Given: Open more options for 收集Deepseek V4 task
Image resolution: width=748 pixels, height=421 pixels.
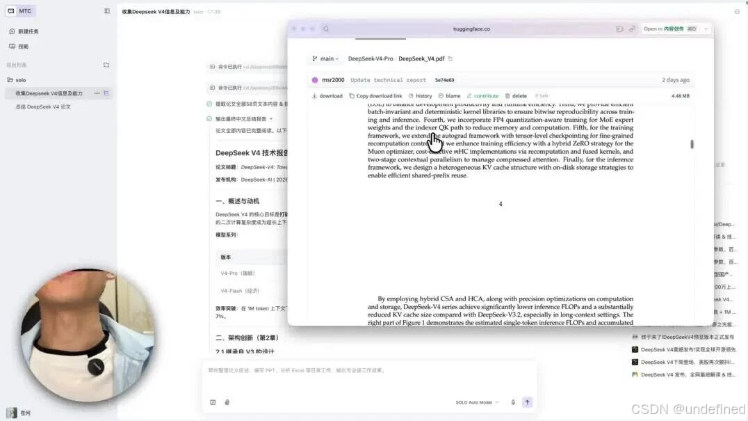Looking at the screenshot, I should click(97, 93).
